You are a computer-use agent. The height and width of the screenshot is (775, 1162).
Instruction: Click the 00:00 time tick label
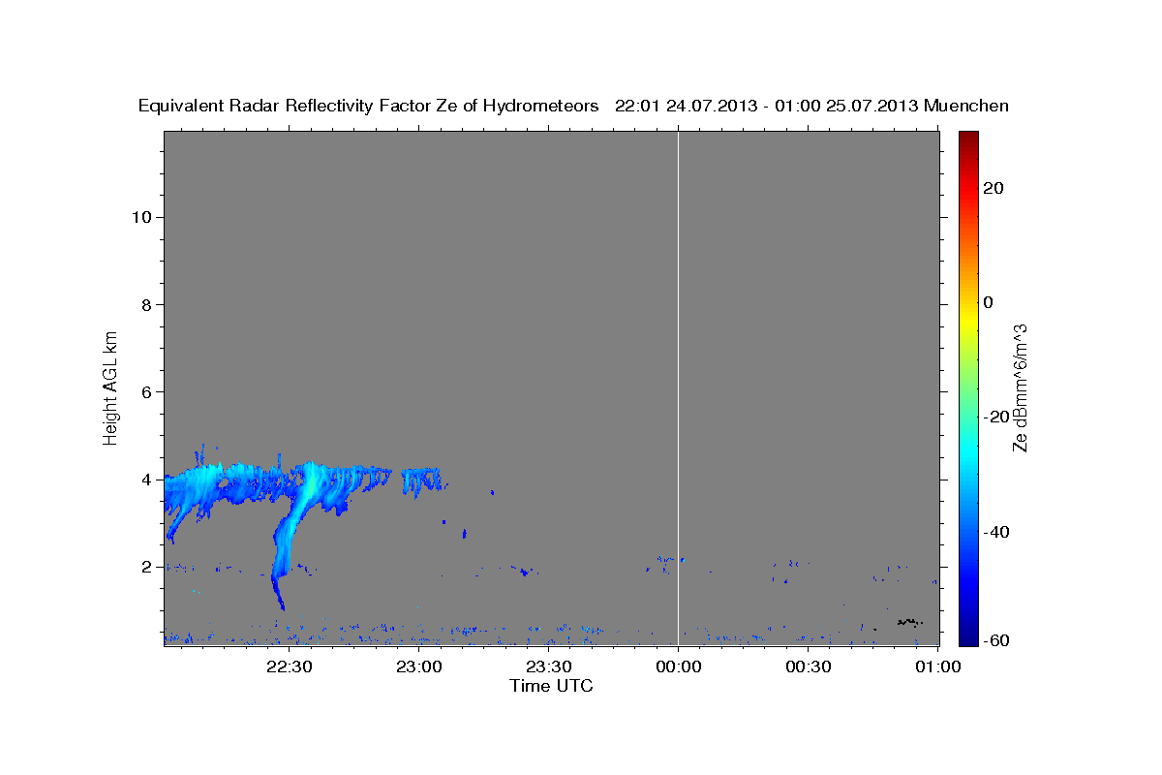click(678, 666)
